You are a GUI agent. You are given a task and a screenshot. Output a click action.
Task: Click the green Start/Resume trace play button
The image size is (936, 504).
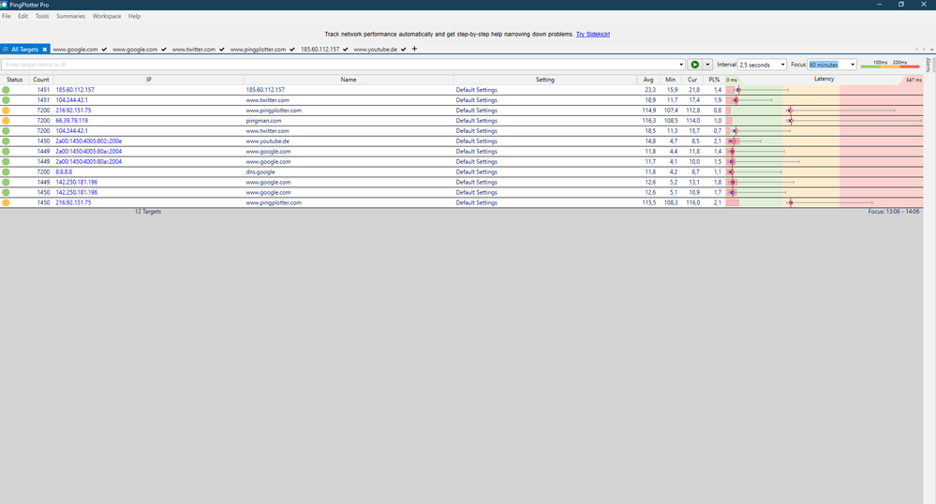point(695,65)
